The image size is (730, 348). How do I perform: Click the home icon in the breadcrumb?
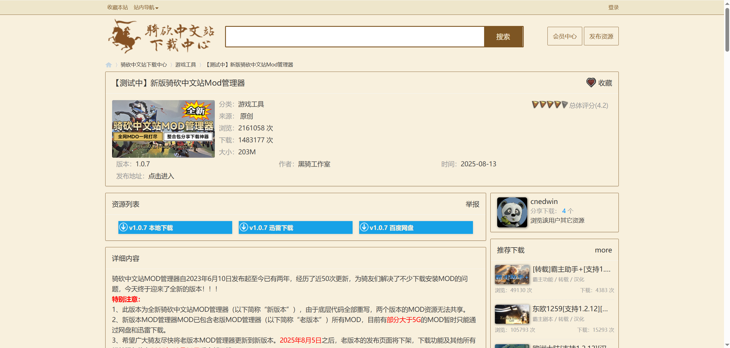click(x=109, y=65)
